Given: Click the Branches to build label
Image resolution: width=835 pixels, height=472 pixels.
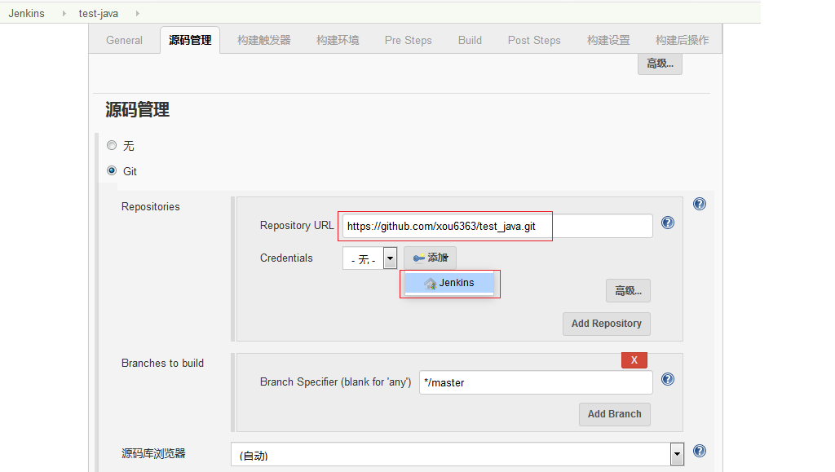Looking at the screenshot, I should click(x=162, y=363).
